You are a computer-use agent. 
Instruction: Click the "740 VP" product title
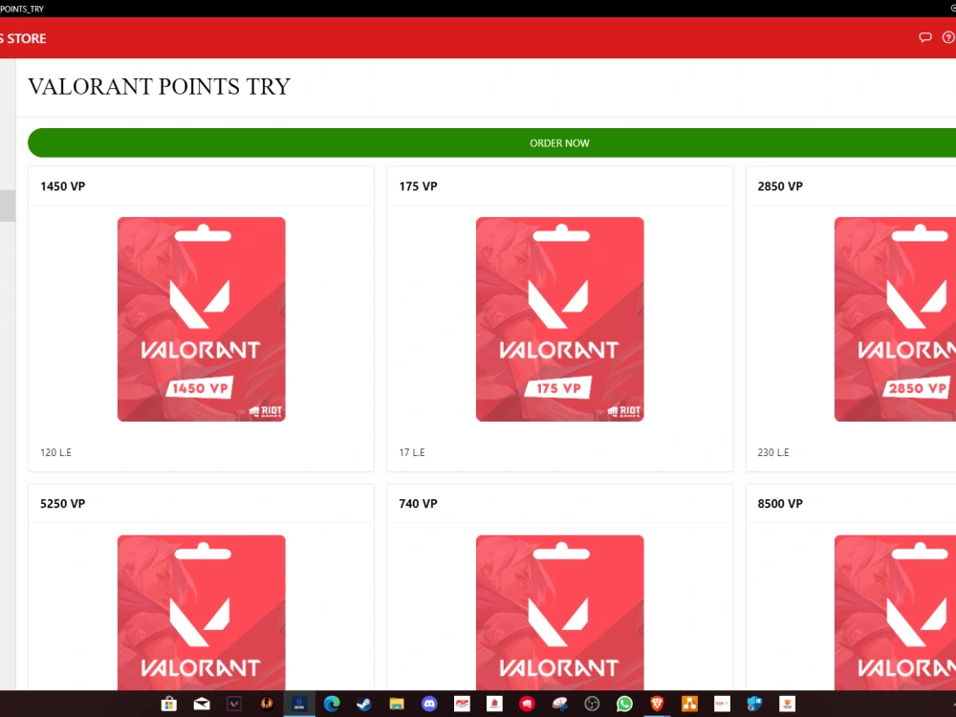point(419,504)
